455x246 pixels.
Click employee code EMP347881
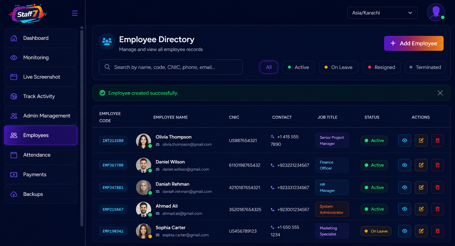[x=113, y=188]
